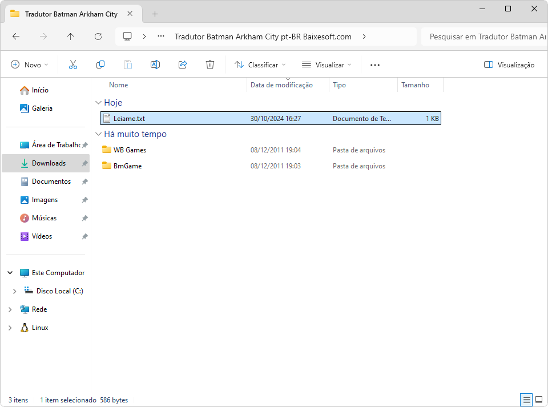This screenshot has width=548, height=407.
Task: Toggle the Visualização preview pane
Action: [x=509, y=65]
